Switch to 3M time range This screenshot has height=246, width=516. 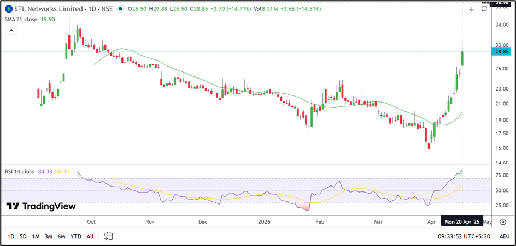pos(49,236)
